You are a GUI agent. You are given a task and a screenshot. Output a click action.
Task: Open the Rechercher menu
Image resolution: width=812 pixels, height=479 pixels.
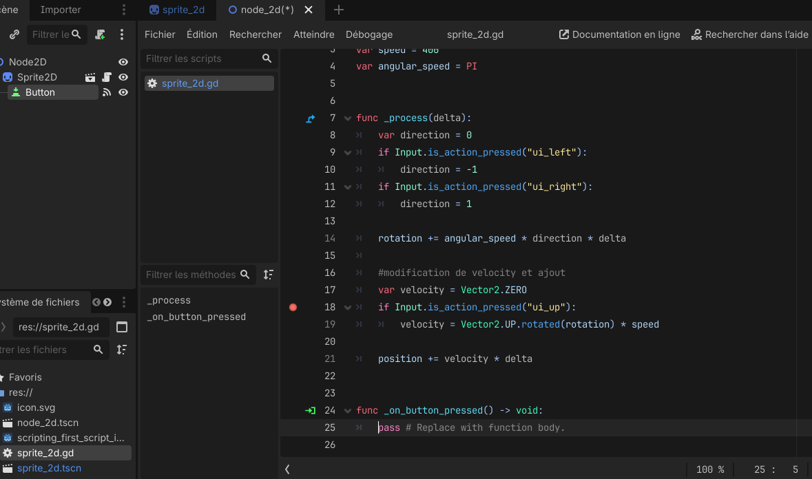coord(256,34)
